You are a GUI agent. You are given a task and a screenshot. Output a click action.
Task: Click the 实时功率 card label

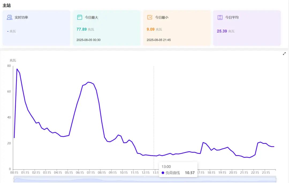tap(21, 17)
